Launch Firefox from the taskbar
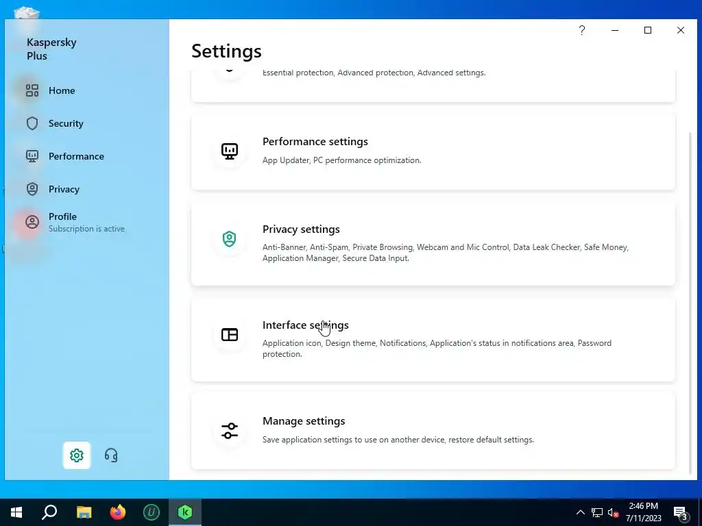The width and height of the screenshot is (702, 526). click(118, 512)
